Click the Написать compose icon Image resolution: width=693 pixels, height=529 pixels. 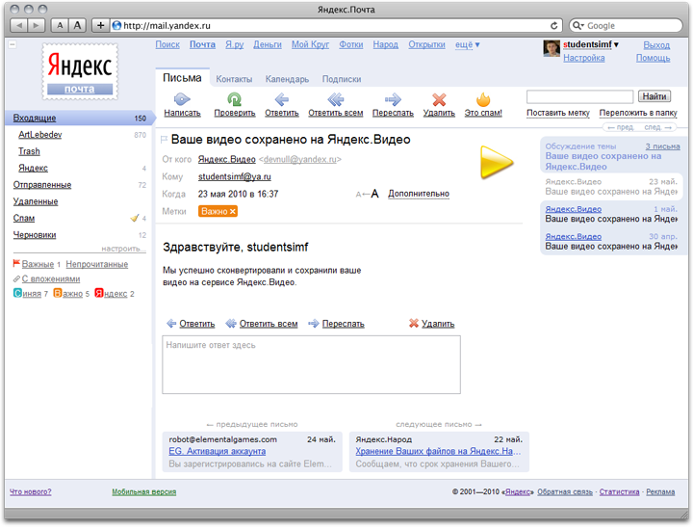pyautogui.click(x=182, y=99)
